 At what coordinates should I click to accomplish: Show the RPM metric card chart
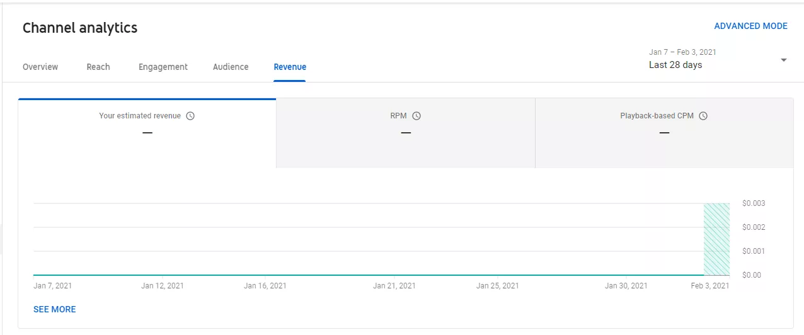pos(405,133)
